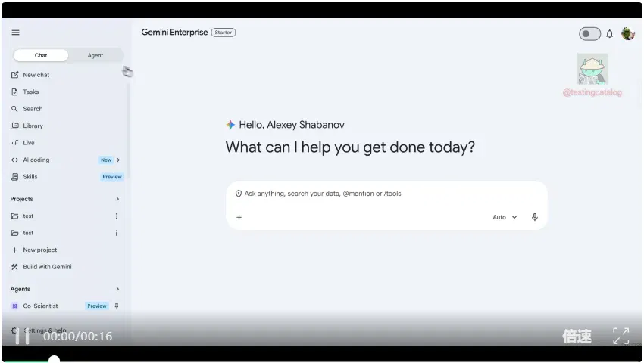Image resolution: width=644 pixels, height=363 pixels.
Task: Click the New project link
Action: [x=40, y=250]
